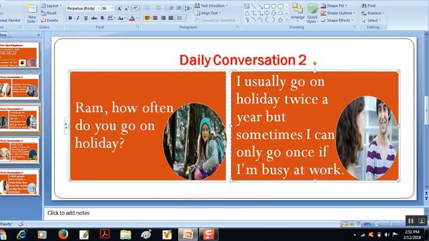Click the bullets list icon
The height and width of the screenshot is (241, 429).
[x=147, y=9]
